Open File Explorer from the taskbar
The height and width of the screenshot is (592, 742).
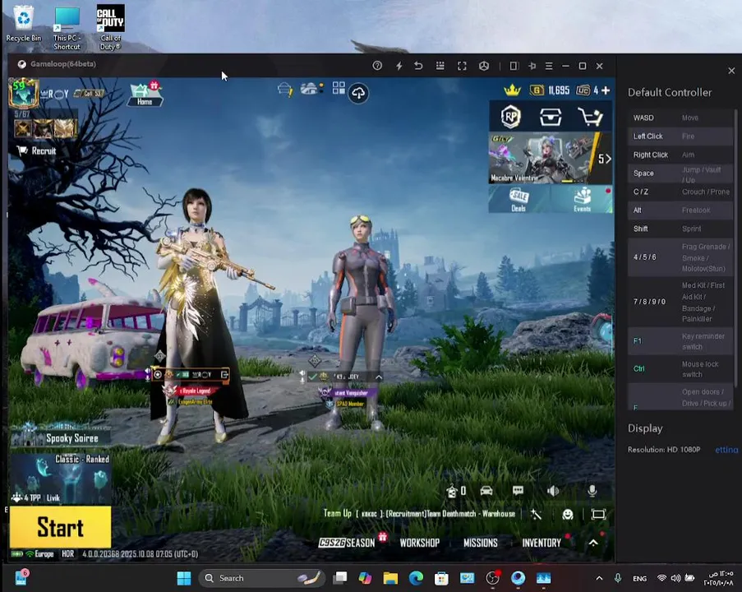click(390, 578)
